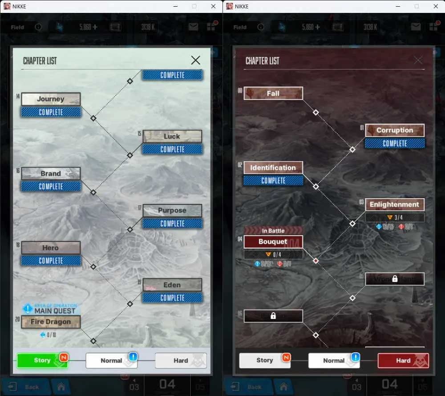
Task: Open hard chapter 02 Identification
Action: (273, 167)
